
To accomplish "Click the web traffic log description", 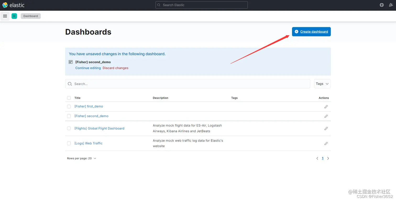I will (x=188, y=143).
